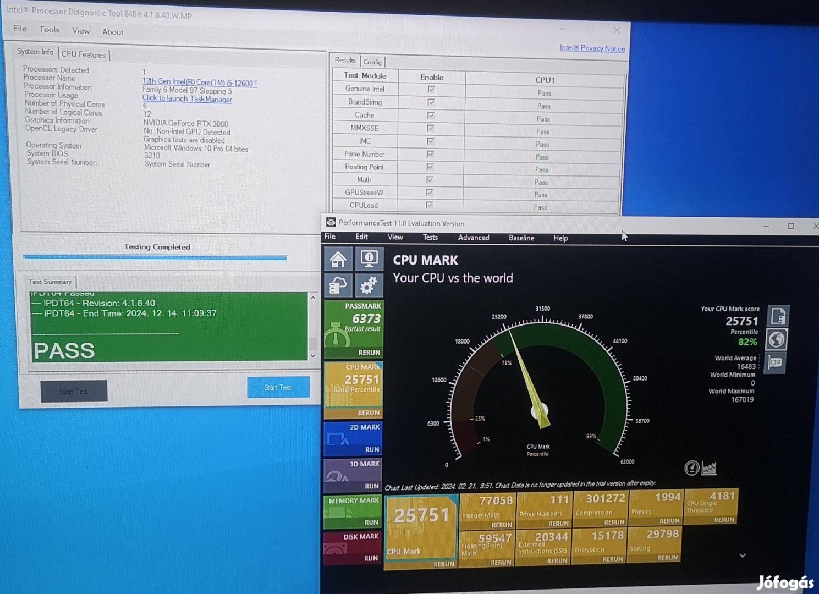Switch to Config tab
819x594 pixels.
pos(372,62)
